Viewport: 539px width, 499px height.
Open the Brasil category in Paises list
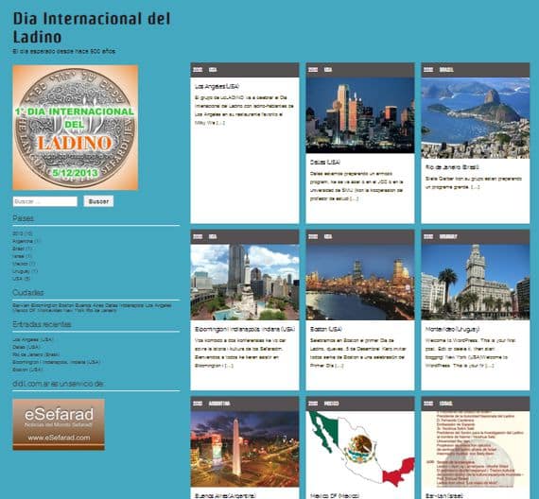coord(18,249)
